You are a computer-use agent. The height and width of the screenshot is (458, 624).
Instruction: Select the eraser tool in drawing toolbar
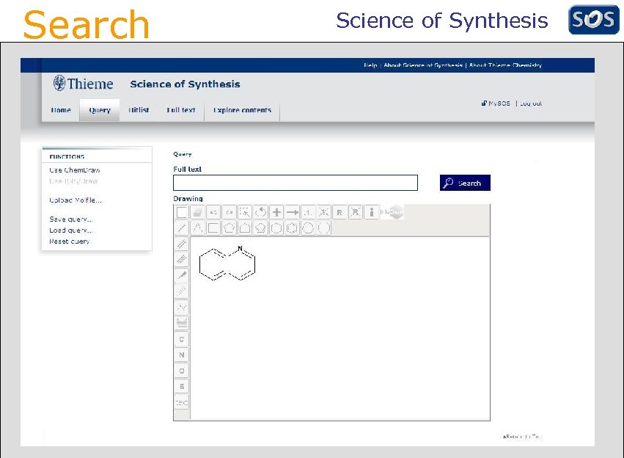(x=197, y=212)
